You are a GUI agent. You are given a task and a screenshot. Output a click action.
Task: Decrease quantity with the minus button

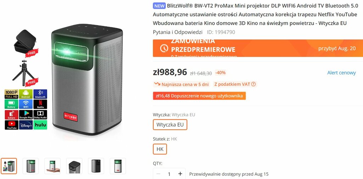[158, 174]
